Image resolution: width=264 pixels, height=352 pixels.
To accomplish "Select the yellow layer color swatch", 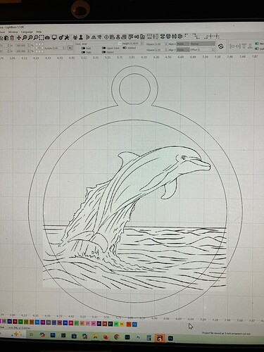I will tap(122, 324).
